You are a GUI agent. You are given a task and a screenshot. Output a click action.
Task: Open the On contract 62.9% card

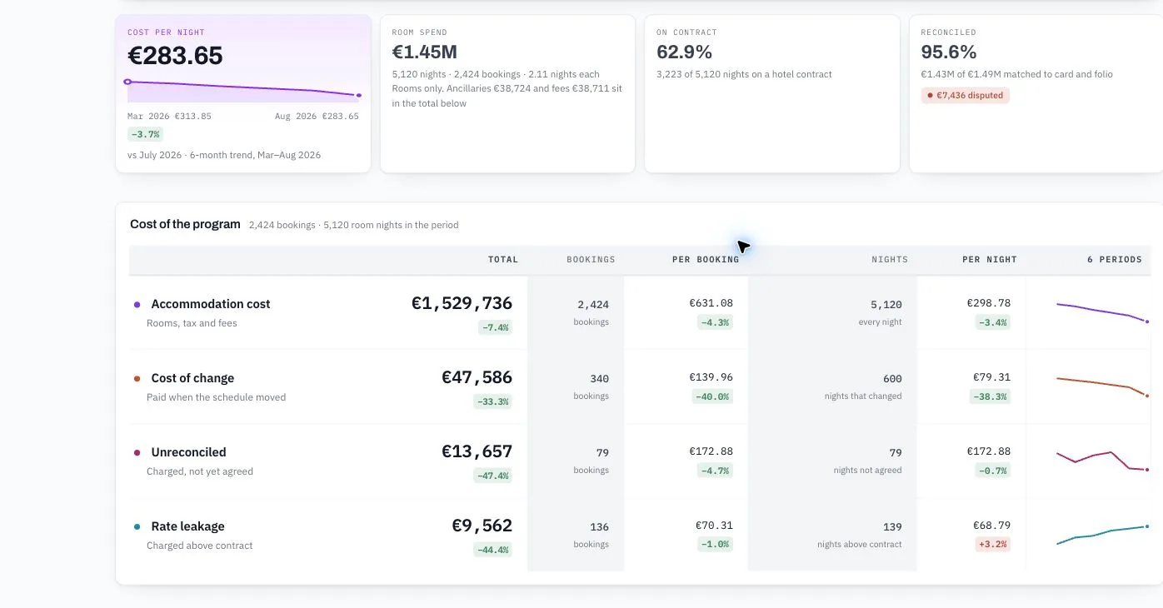772,94
